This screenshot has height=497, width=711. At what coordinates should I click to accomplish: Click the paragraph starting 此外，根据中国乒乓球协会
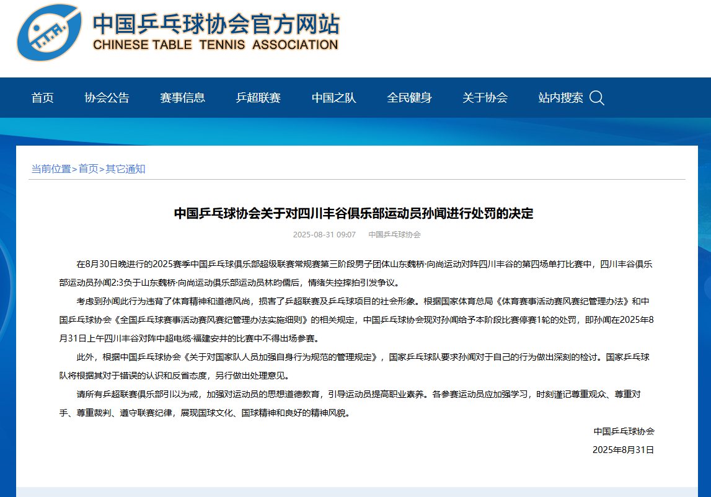point(355,366)
